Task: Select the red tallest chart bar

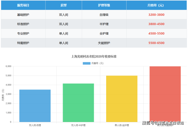Action: pos(165,94)
